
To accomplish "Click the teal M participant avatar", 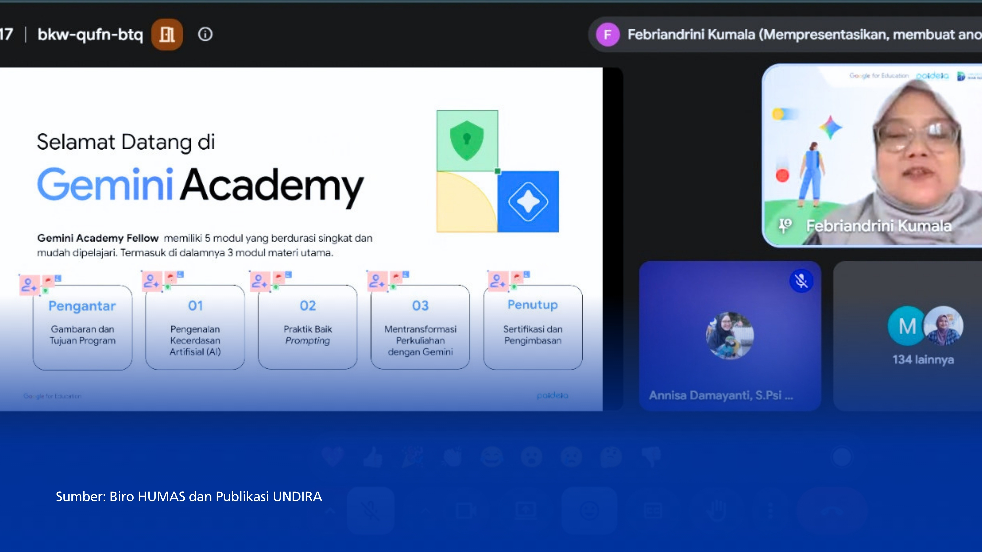I will point(907,326).
